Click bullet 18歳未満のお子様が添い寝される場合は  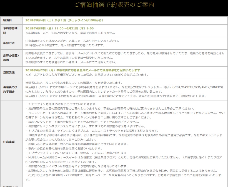tap(124, 137)
